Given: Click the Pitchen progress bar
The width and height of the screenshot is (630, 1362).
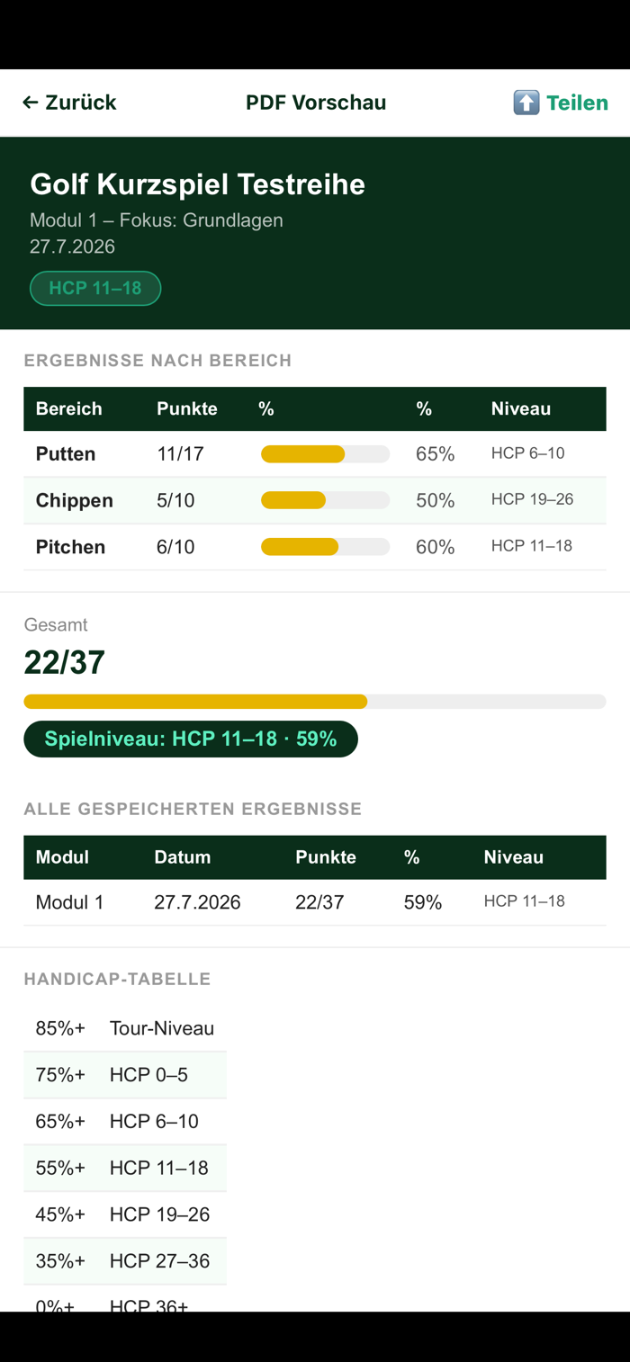Looking at the screenshot, I should pos(325,547).
